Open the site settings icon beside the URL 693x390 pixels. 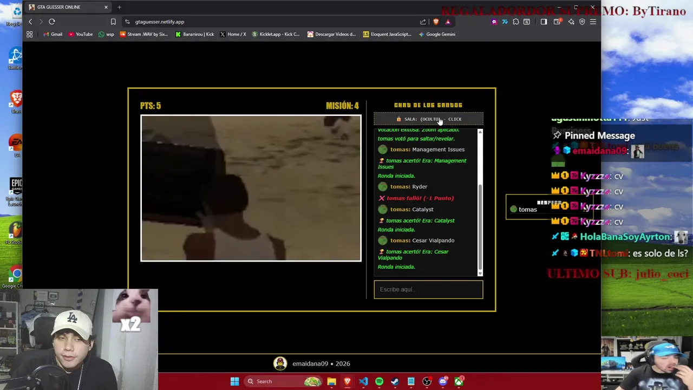(127, 22)
